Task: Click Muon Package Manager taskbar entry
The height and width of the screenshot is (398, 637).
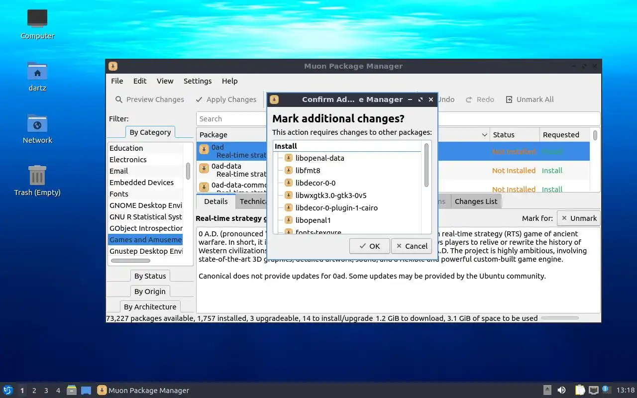Action: click(x=144, y=391)
